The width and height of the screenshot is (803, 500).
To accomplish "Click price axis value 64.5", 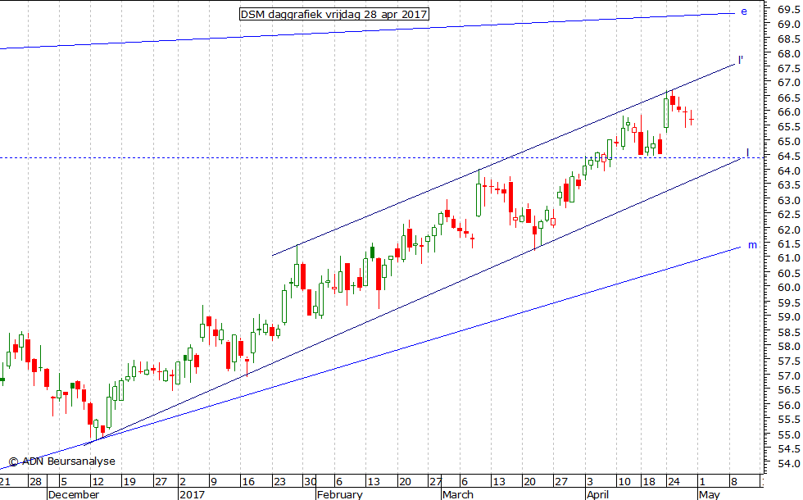I will (x=789, y=156).
